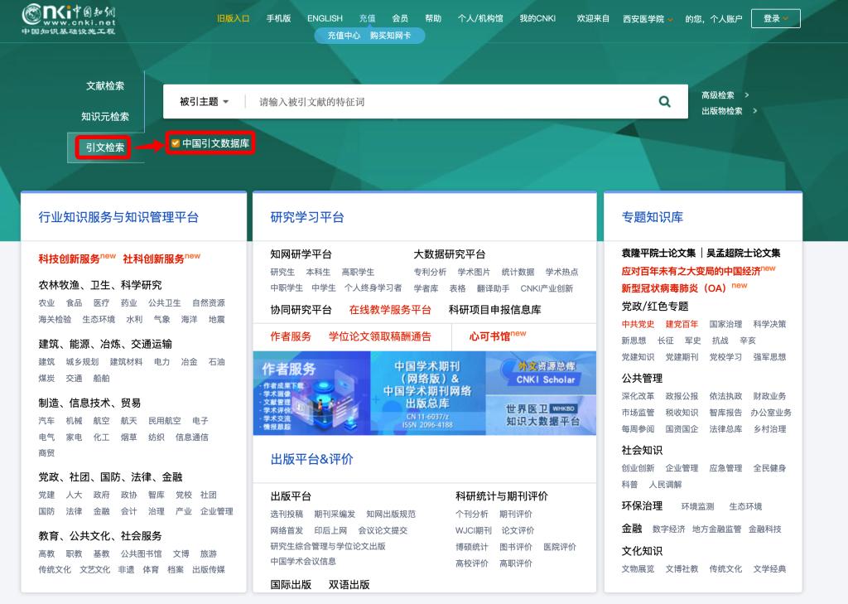
Task: Switch to the 文献检索 tab
Action: (x=105, y=85)
